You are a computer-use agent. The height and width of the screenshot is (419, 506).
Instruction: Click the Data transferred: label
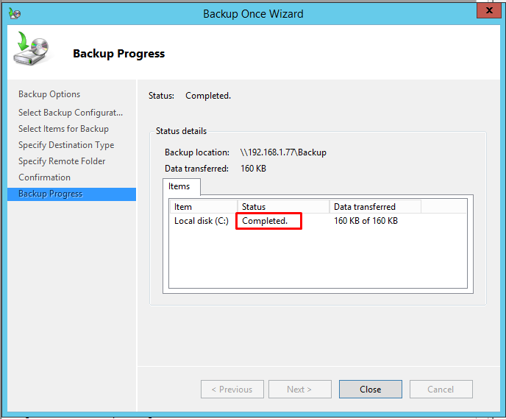click(x=197, y=169)
